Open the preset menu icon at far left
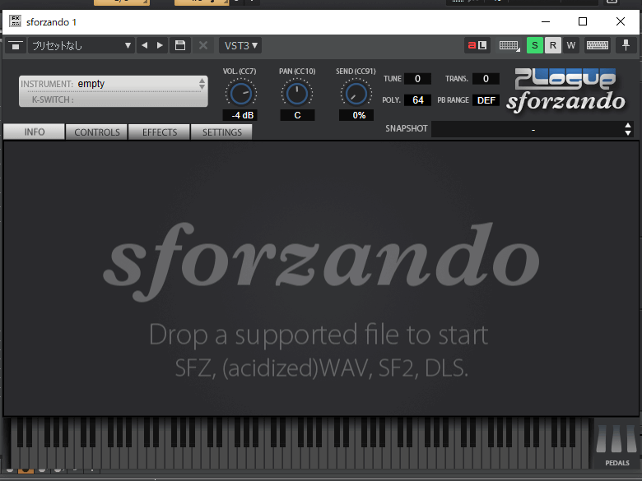This screenshot has height=481, width=642. pos(16,45)
